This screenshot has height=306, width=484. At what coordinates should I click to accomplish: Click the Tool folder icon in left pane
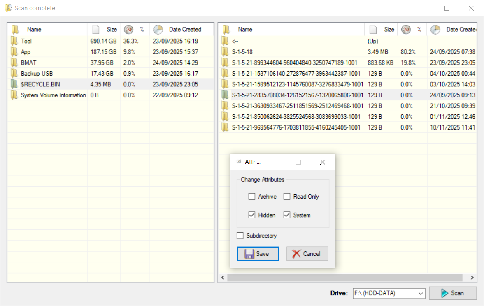[x=15, y=41]
